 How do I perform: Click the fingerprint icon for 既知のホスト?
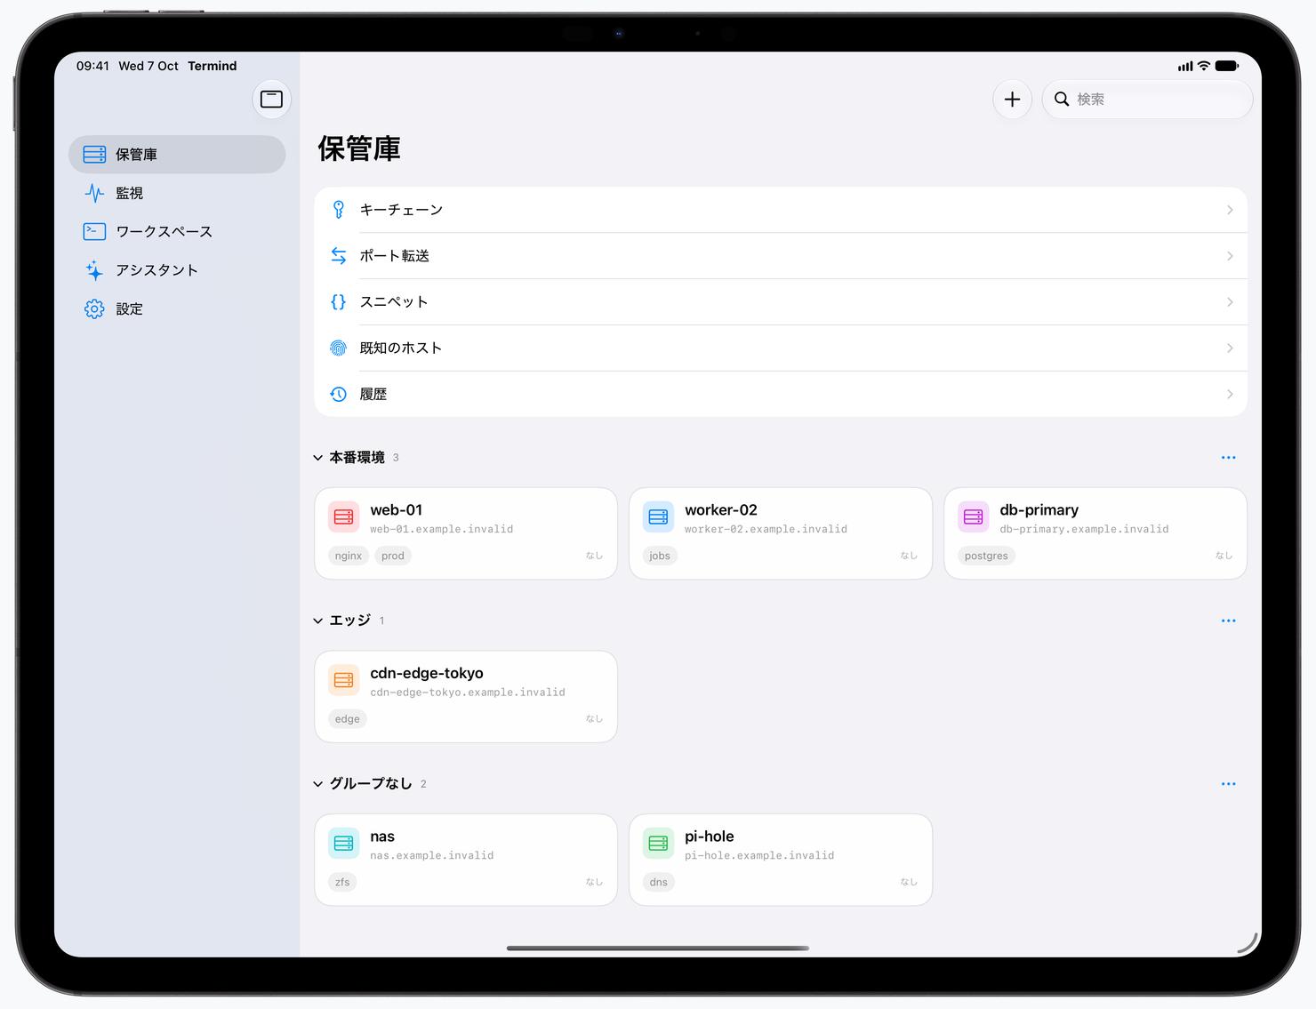pyautogui.click(x=338, y=348)
